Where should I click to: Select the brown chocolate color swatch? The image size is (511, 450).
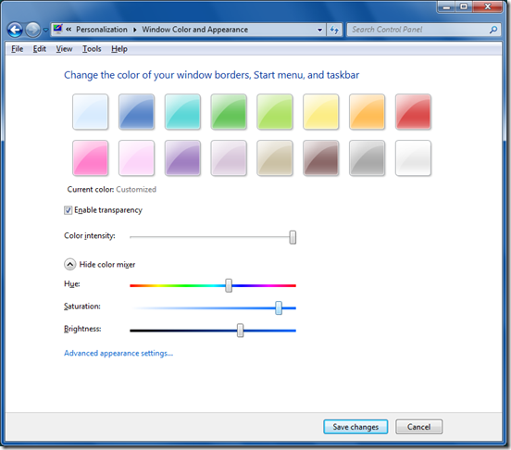tap(320, 158)
